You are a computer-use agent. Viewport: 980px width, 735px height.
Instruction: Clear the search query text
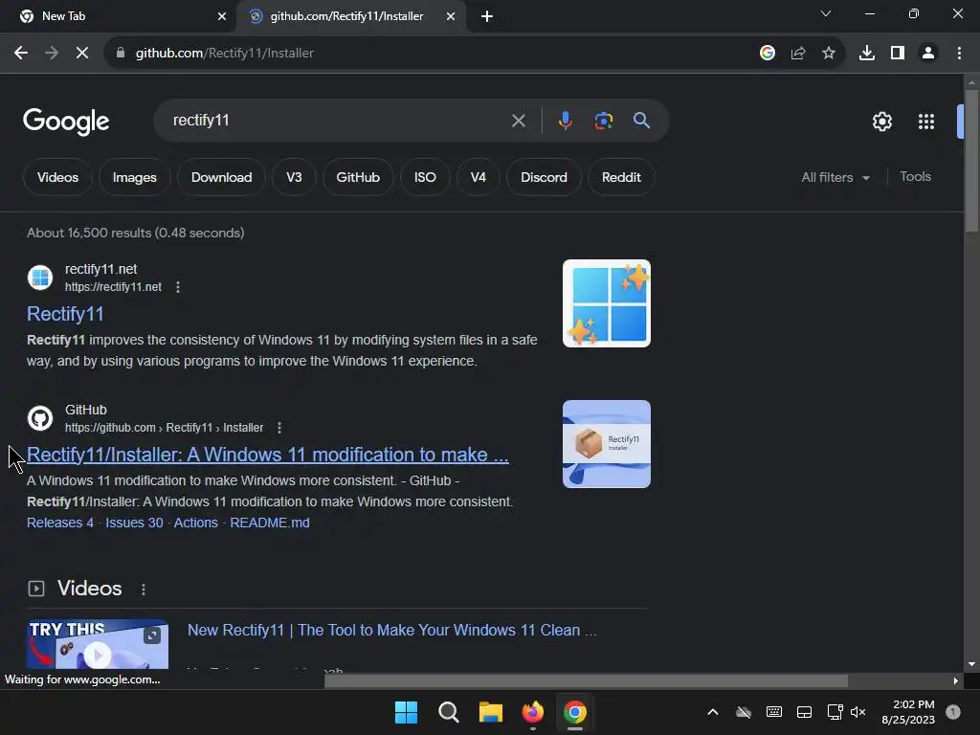tap(519, 121)
